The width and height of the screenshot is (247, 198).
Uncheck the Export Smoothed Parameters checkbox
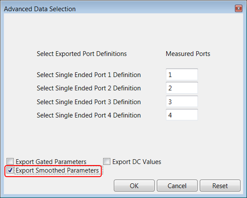[x=10, y=170]
